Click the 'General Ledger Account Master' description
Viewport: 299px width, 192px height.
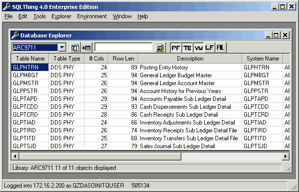click(177, 83)
